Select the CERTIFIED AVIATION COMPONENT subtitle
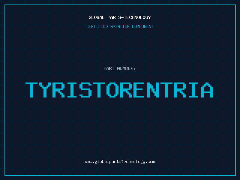The height and width of the screenshot is (180, 240). (120, 26)
